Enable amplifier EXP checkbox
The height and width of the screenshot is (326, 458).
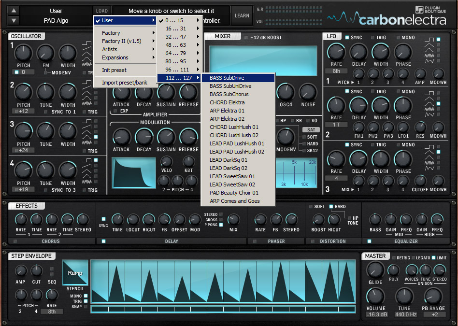(115, 111)
